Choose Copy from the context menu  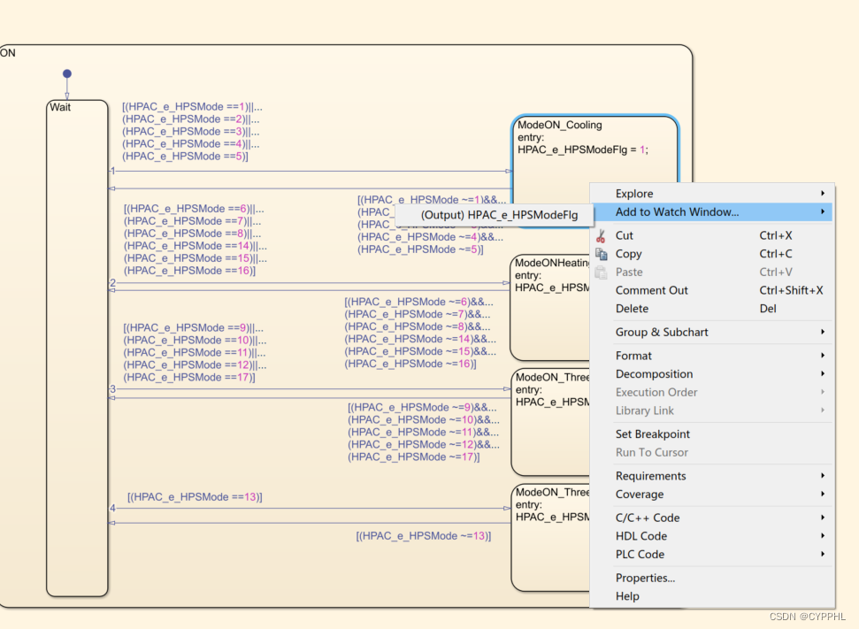pos(711,254)
